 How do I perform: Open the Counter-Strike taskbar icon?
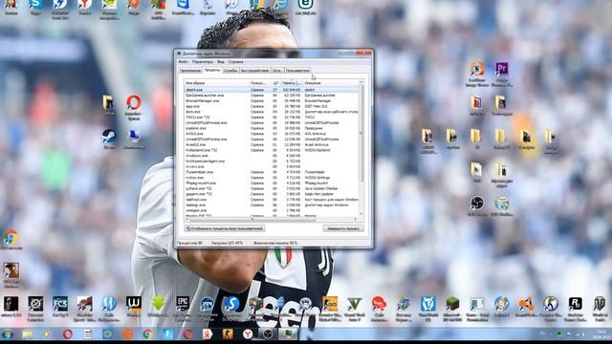click(228, 334)
